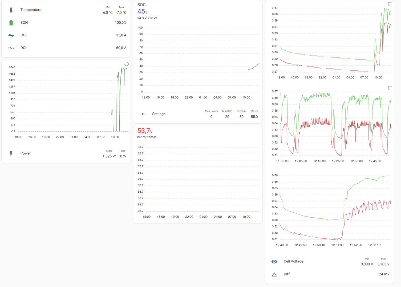Click the Max V value 55,0

(x=254, y=117)
